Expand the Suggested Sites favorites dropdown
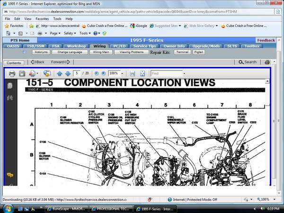The image size is (284, 213). pyautogui.click(x=180, y=26)
